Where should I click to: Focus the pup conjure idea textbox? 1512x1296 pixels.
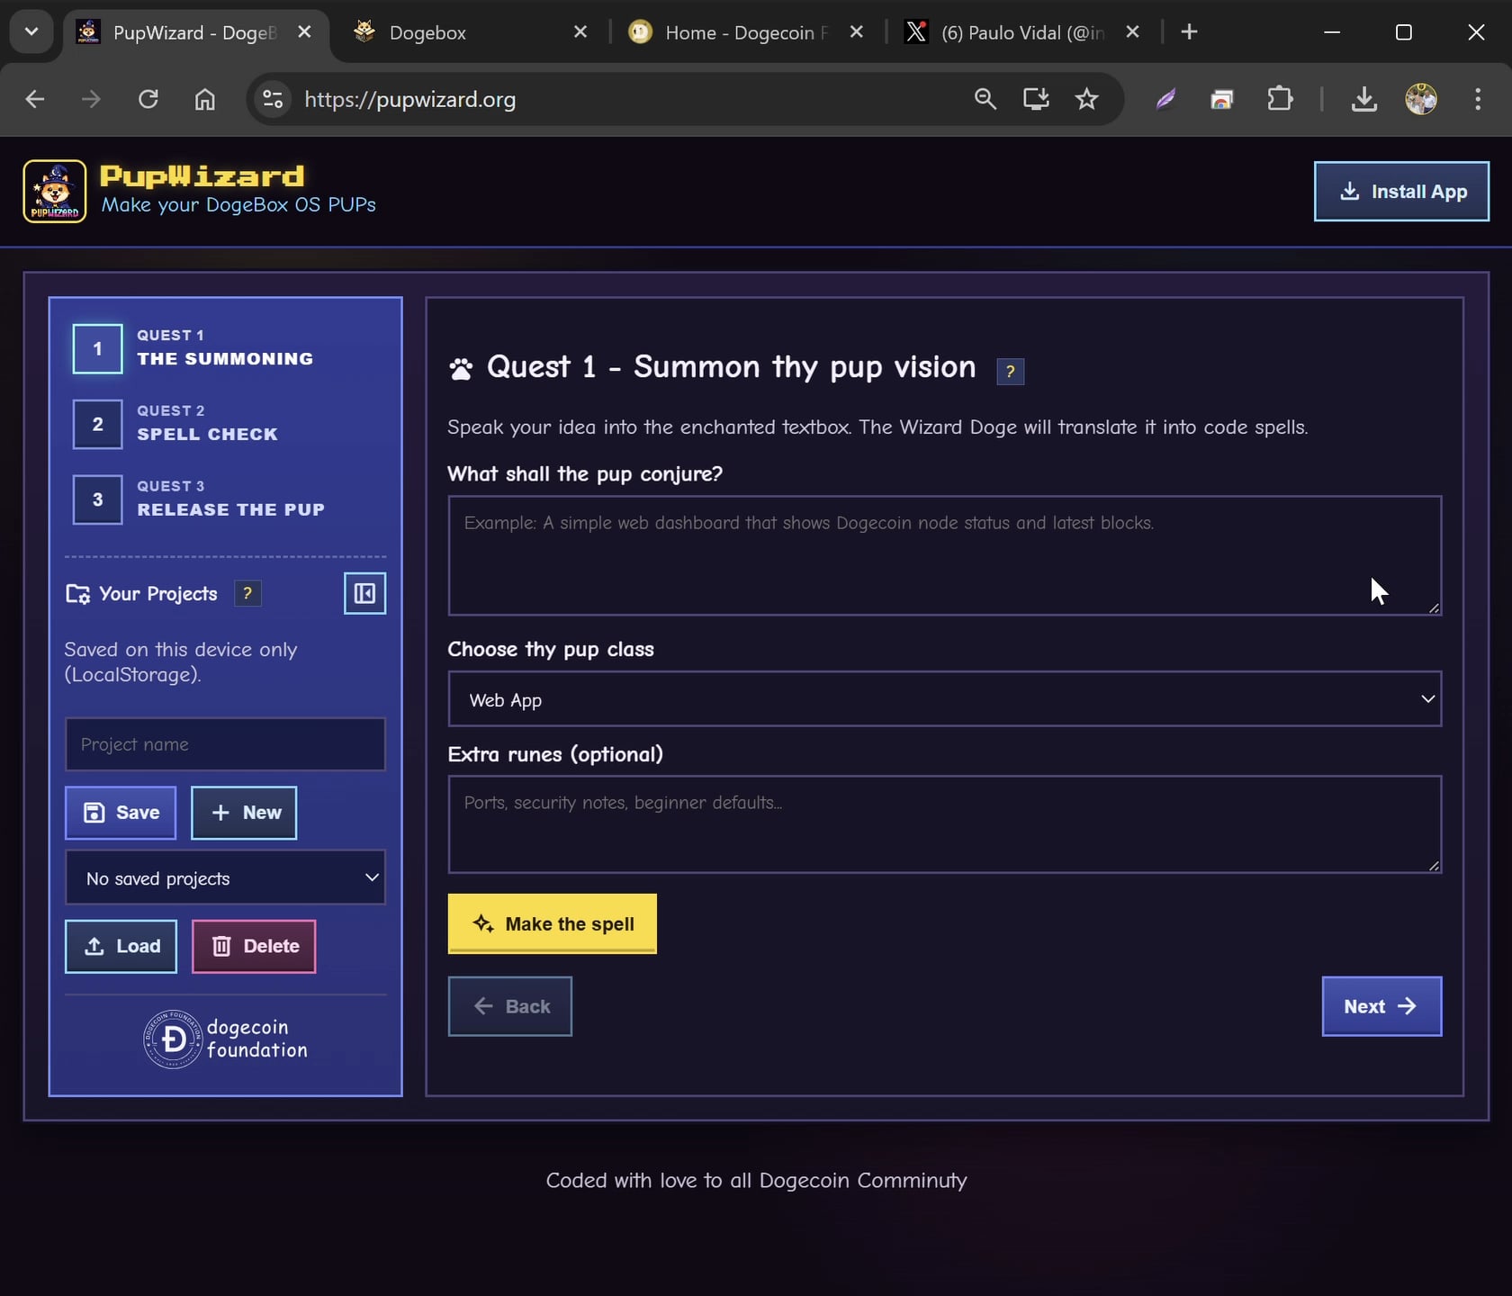[944, 555]
